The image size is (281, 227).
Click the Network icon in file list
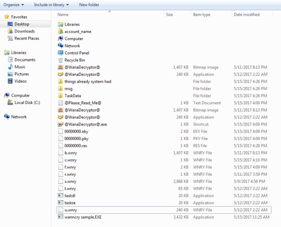click(61, 46)
